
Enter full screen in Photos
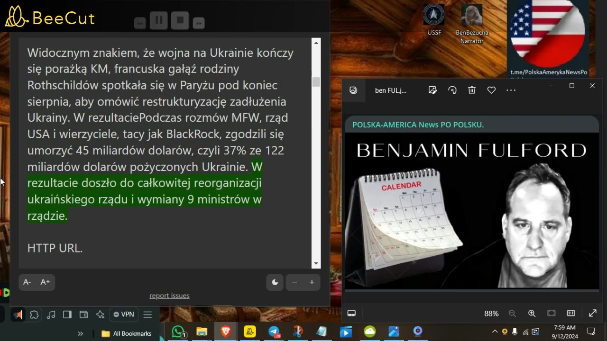593,313
